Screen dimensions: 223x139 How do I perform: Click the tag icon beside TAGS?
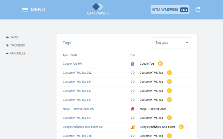[7, 38]
